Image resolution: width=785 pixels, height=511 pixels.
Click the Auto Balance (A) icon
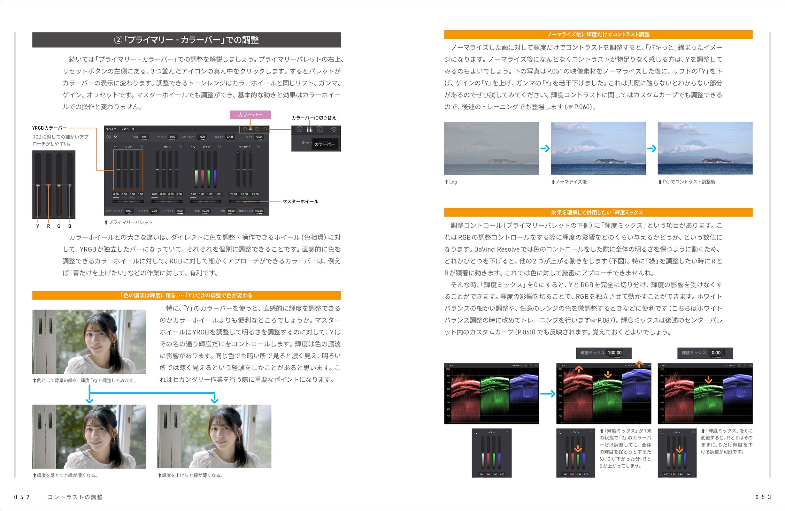click(x=109, y=137)
